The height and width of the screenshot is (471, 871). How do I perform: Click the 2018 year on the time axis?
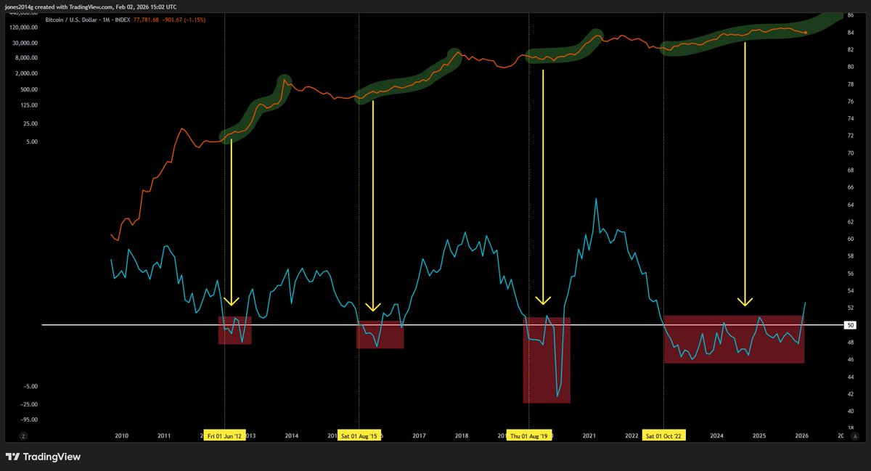point(462,436)
